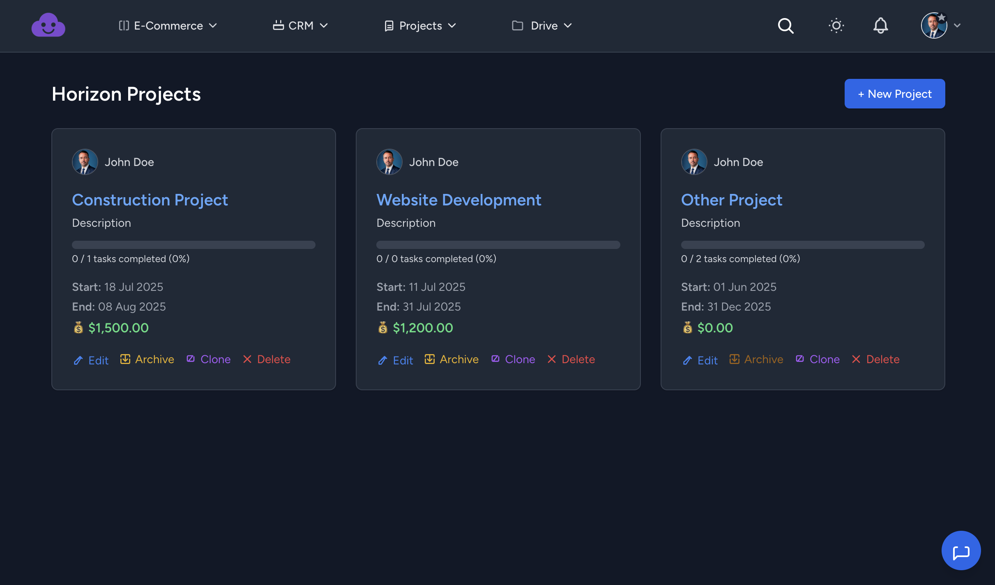This screenshot has height=585, width=995.
Task: Click Edit pencil on Other Project
Action: click(x=687, y=360)
